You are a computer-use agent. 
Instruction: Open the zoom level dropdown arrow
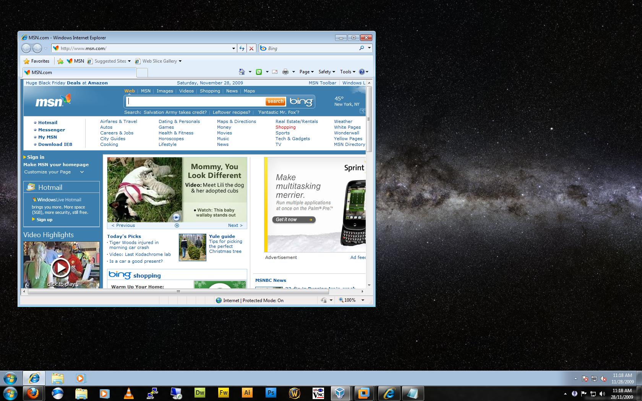pyautogui.click(x=363, y=300)
